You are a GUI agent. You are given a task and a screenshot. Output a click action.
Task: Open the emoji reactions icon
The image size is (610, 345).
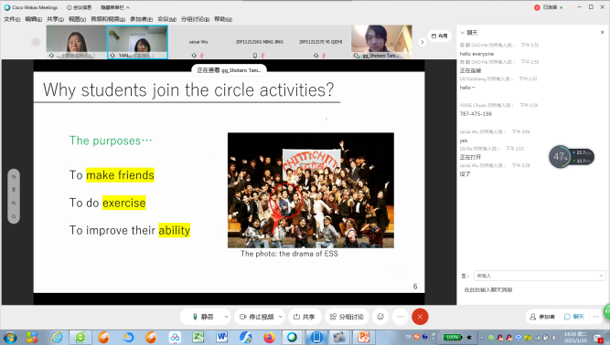[x=380, y=317]
